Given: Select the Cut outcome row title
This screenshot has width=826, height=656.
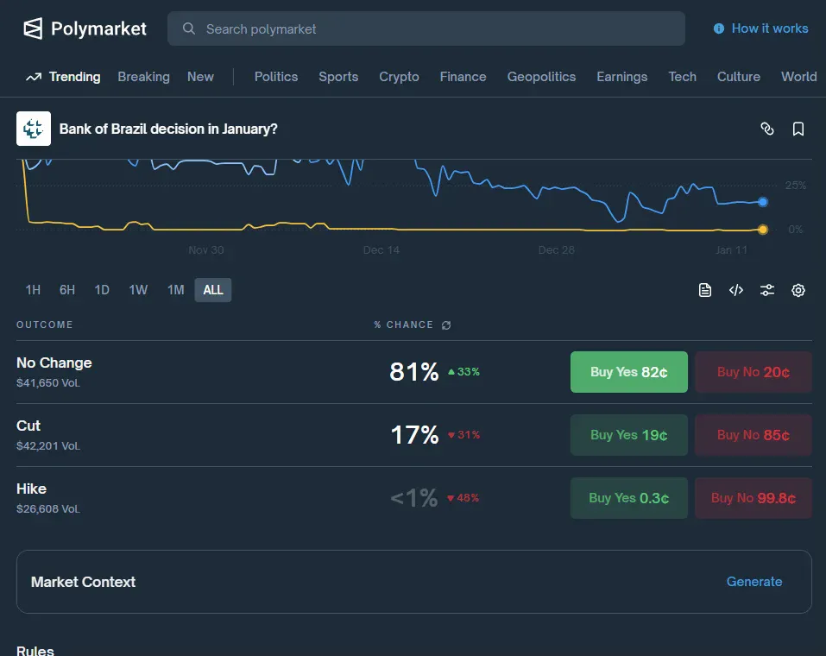Looking at the screenshot, I should pyautogui.click(x=28, y=426).
